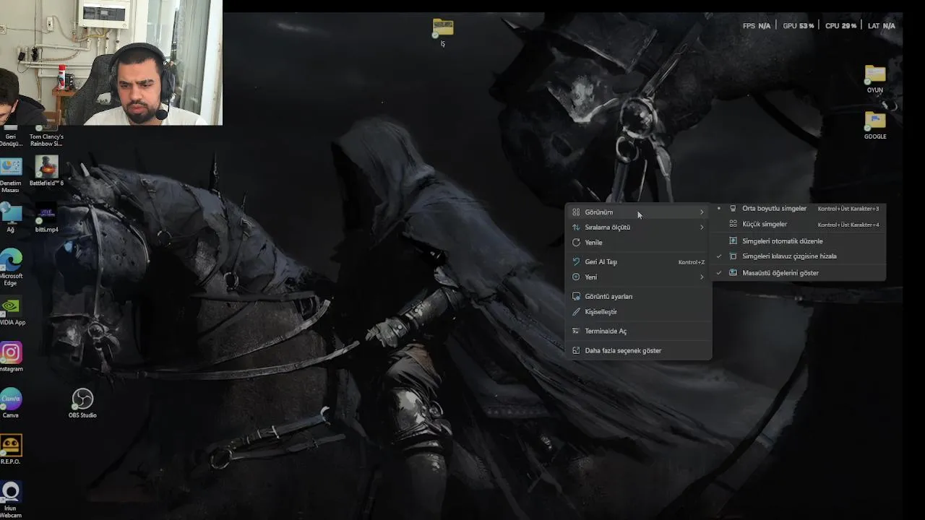
Task: Expand the Görünüm submenu
Action: (638, 212)
